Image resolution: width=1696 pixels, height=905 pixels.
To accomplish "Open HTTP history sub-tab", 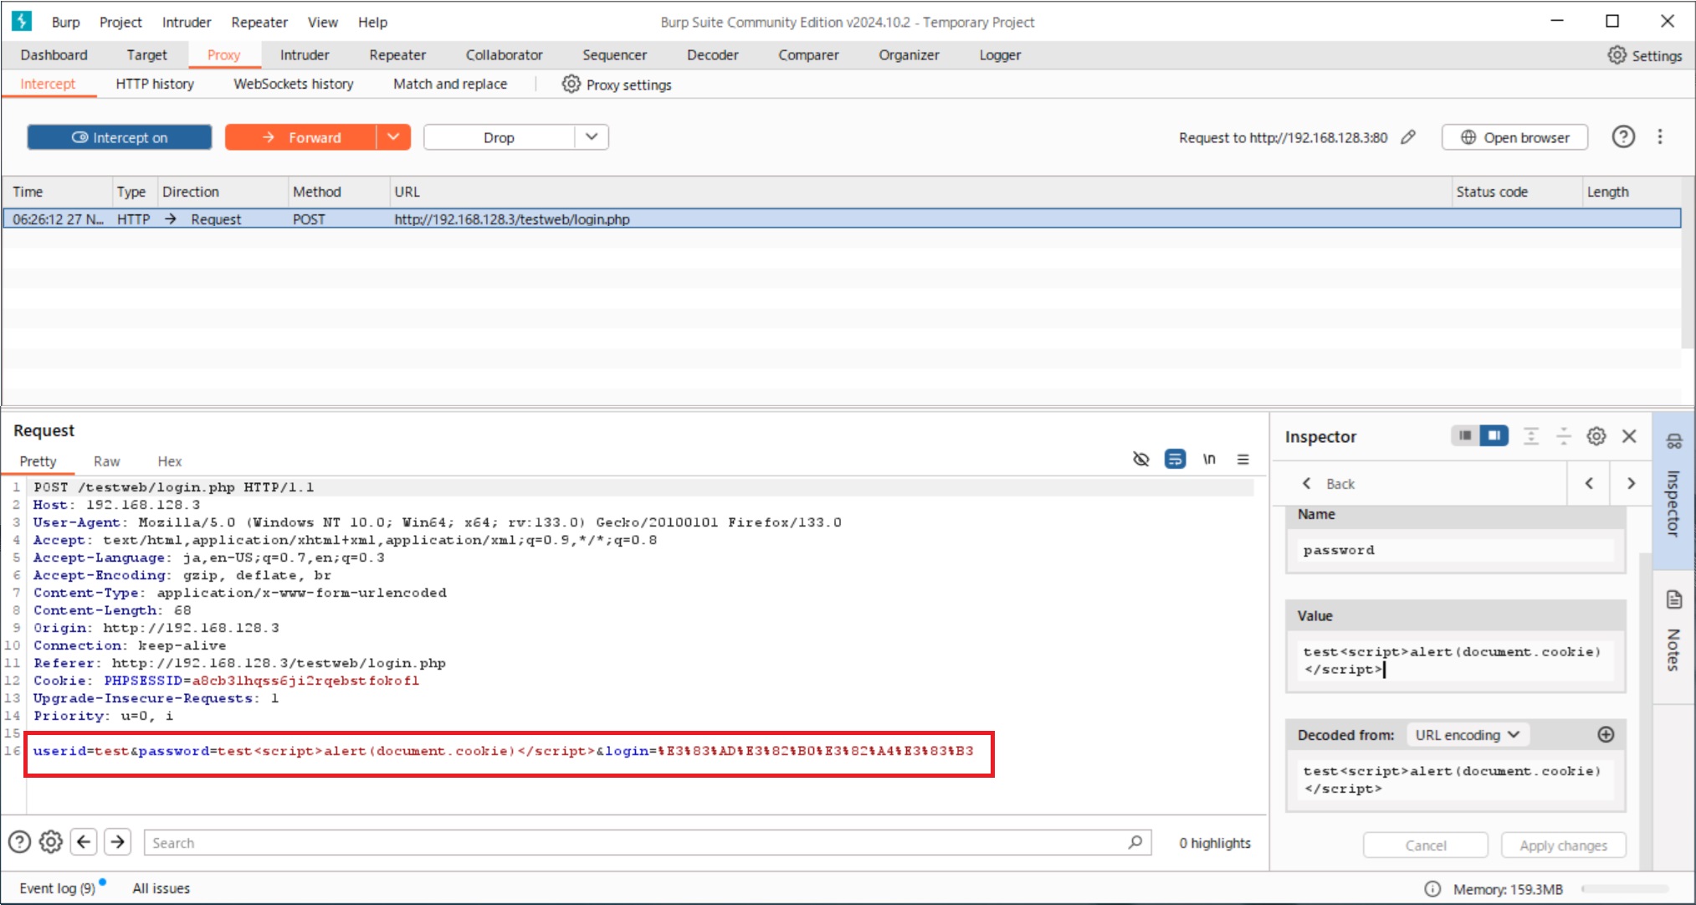I will tap(155, 84).
